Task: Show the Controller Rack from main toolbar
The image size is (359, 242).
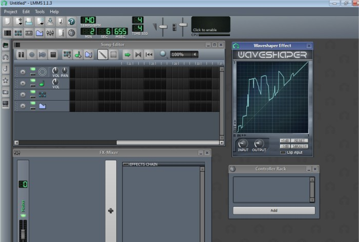Action: pos(71,33)
